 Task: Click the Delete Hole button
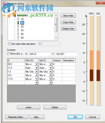tap(68, 29)
